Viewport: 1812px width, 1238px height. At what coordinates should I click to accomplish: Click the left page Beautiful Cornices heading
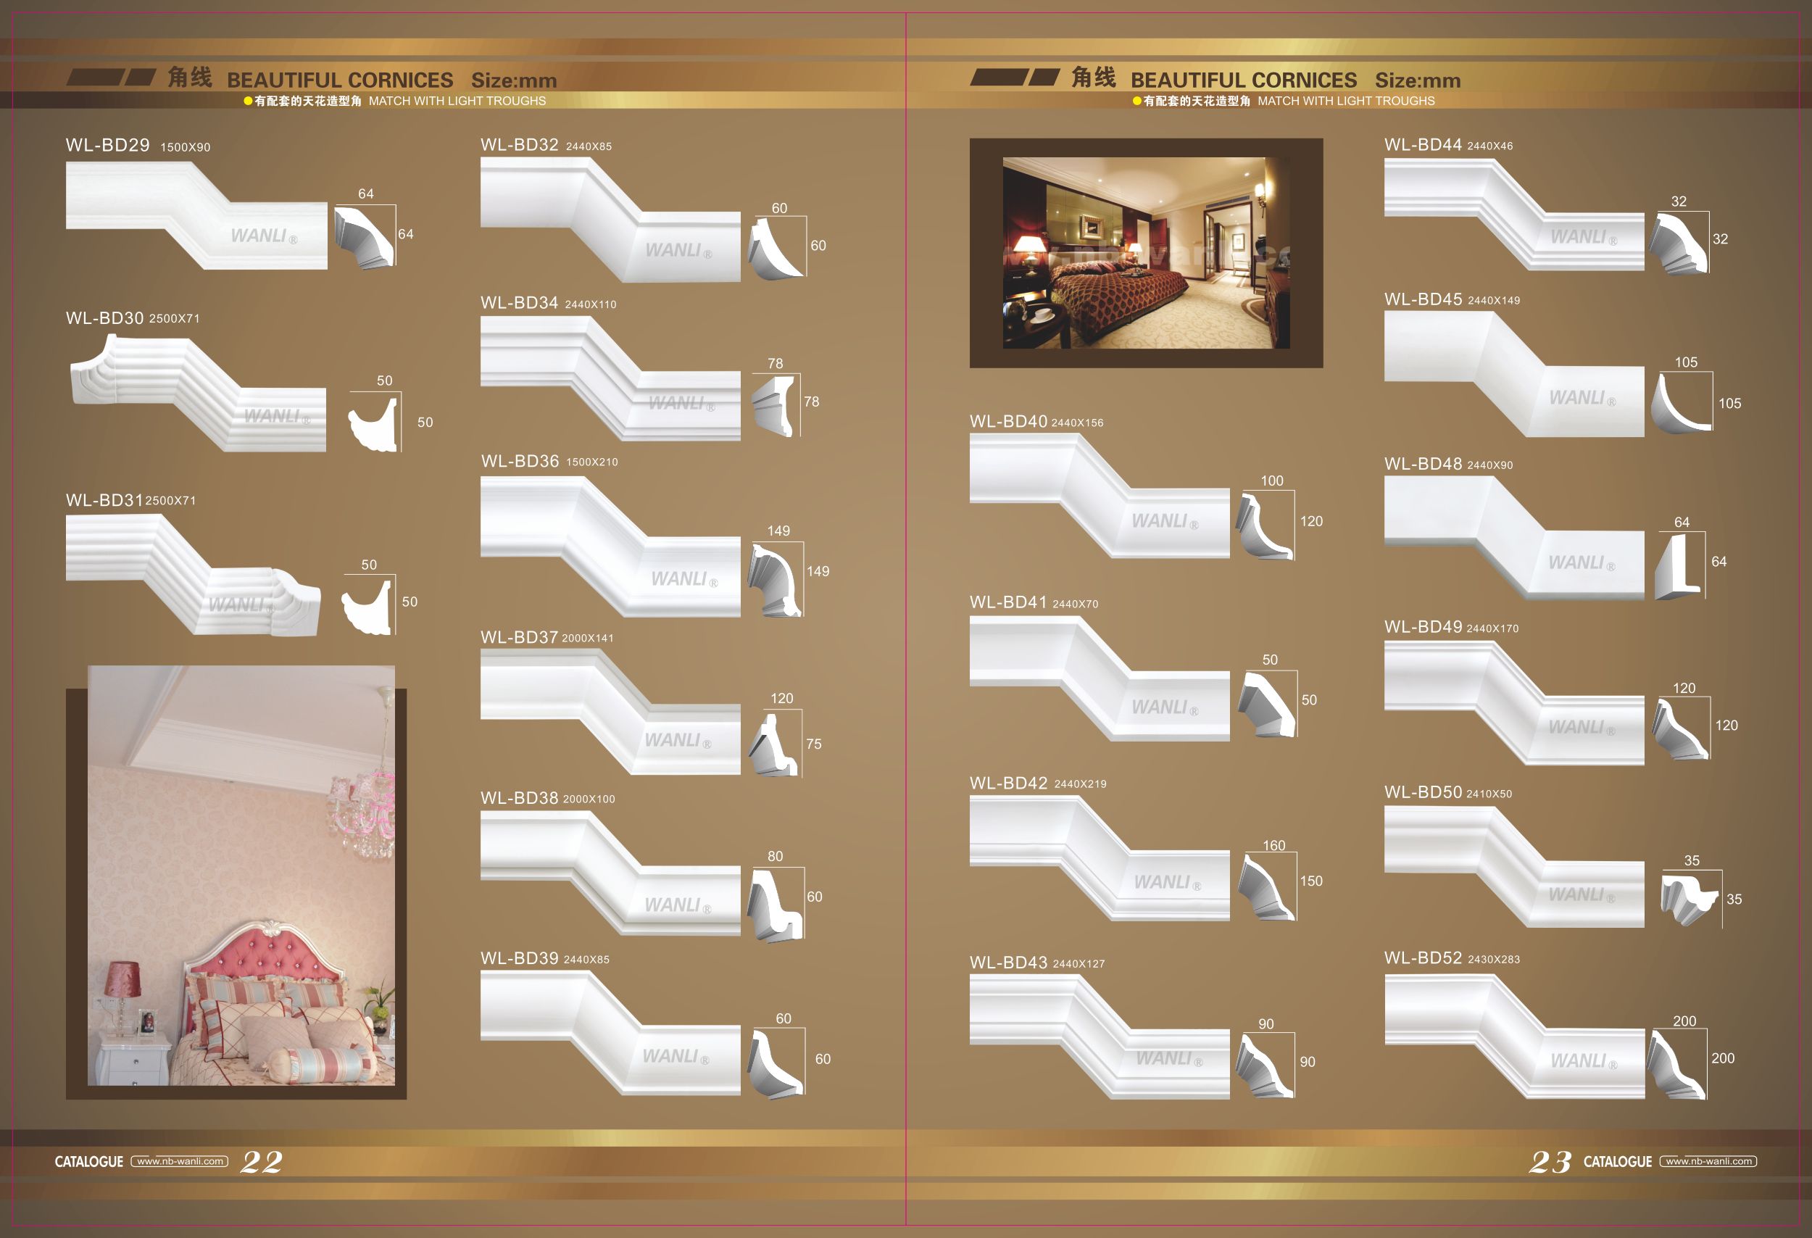(339, 80)
